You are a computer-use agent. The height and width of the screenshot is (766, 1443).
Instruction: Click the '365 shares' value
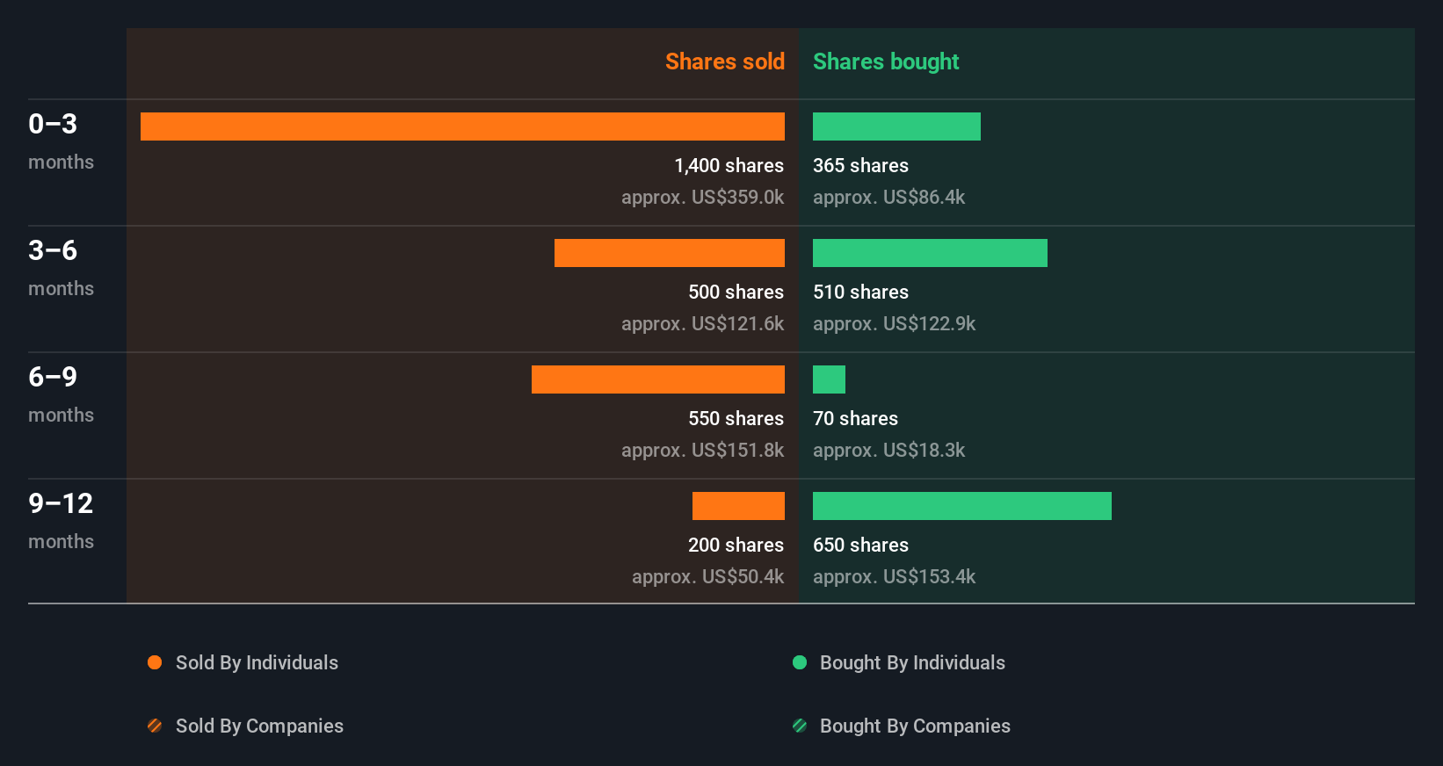(860, 166)
